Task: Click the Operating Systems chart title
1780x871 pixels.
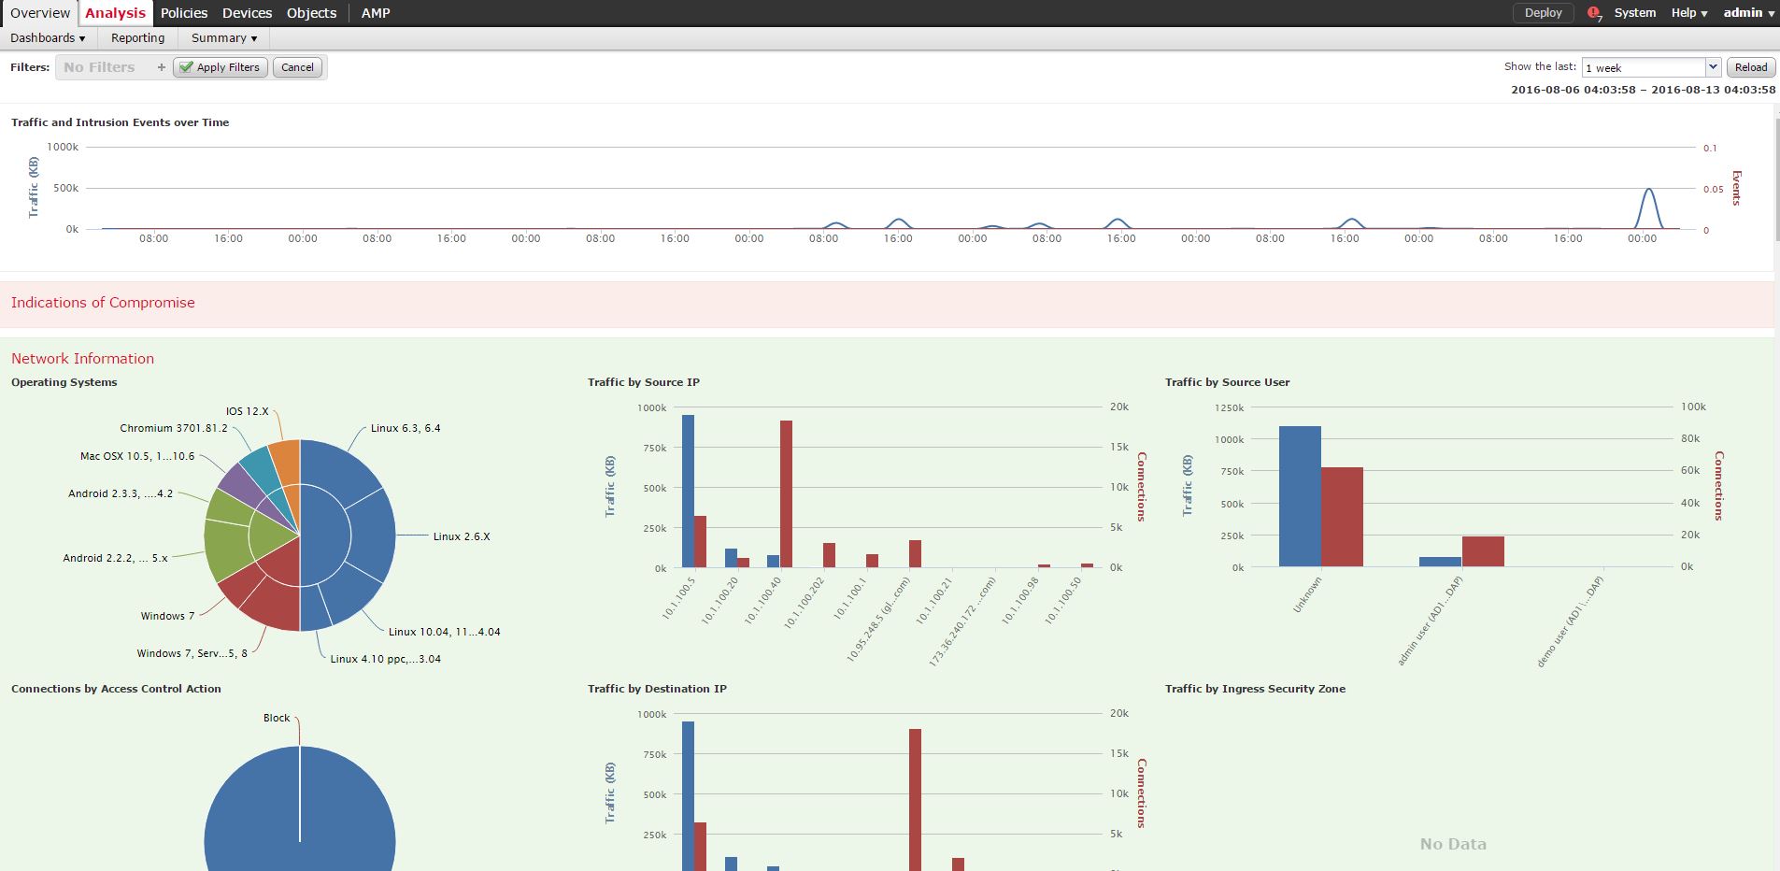Action: click(x=64, y=382)
